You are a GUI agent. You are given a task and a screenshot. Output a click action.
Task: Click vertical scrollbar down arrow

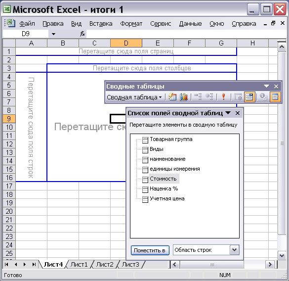click(282, 256)
